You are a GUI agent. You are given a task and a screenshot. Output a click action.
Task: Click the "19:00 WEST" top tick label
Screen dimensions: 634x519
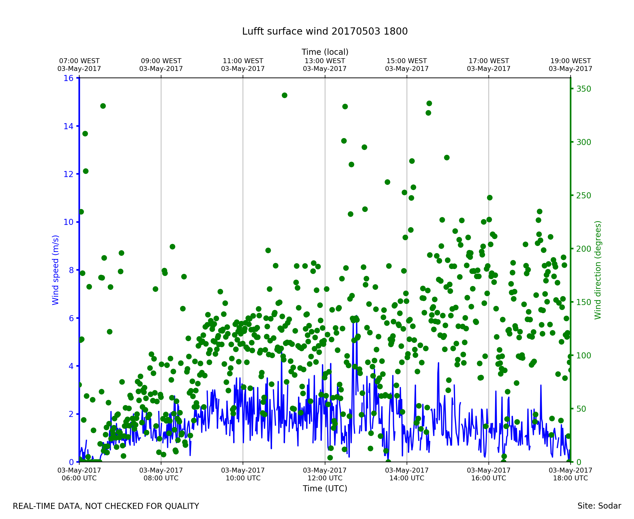pyautogui.click(x=570, y=61)
